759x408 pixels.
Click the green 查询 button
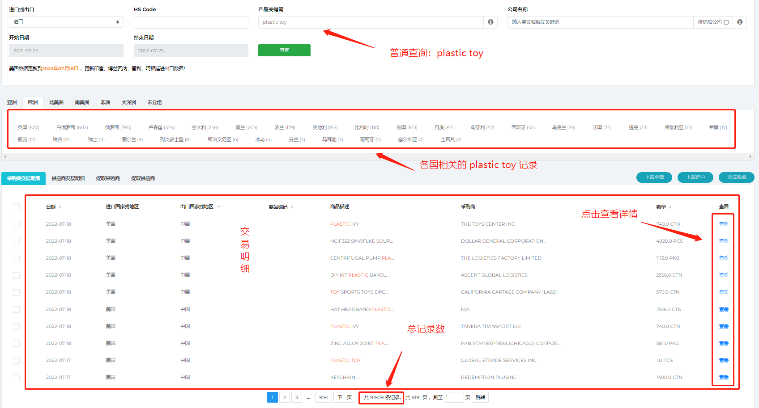284,50
